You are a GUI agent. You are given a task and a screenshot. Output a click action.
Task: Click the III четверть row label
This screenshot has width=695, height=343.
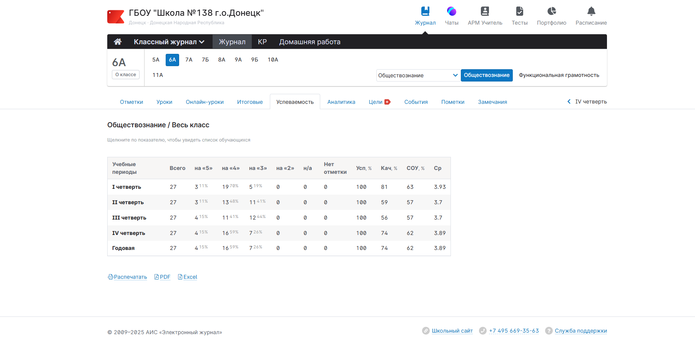pos(129,218)
